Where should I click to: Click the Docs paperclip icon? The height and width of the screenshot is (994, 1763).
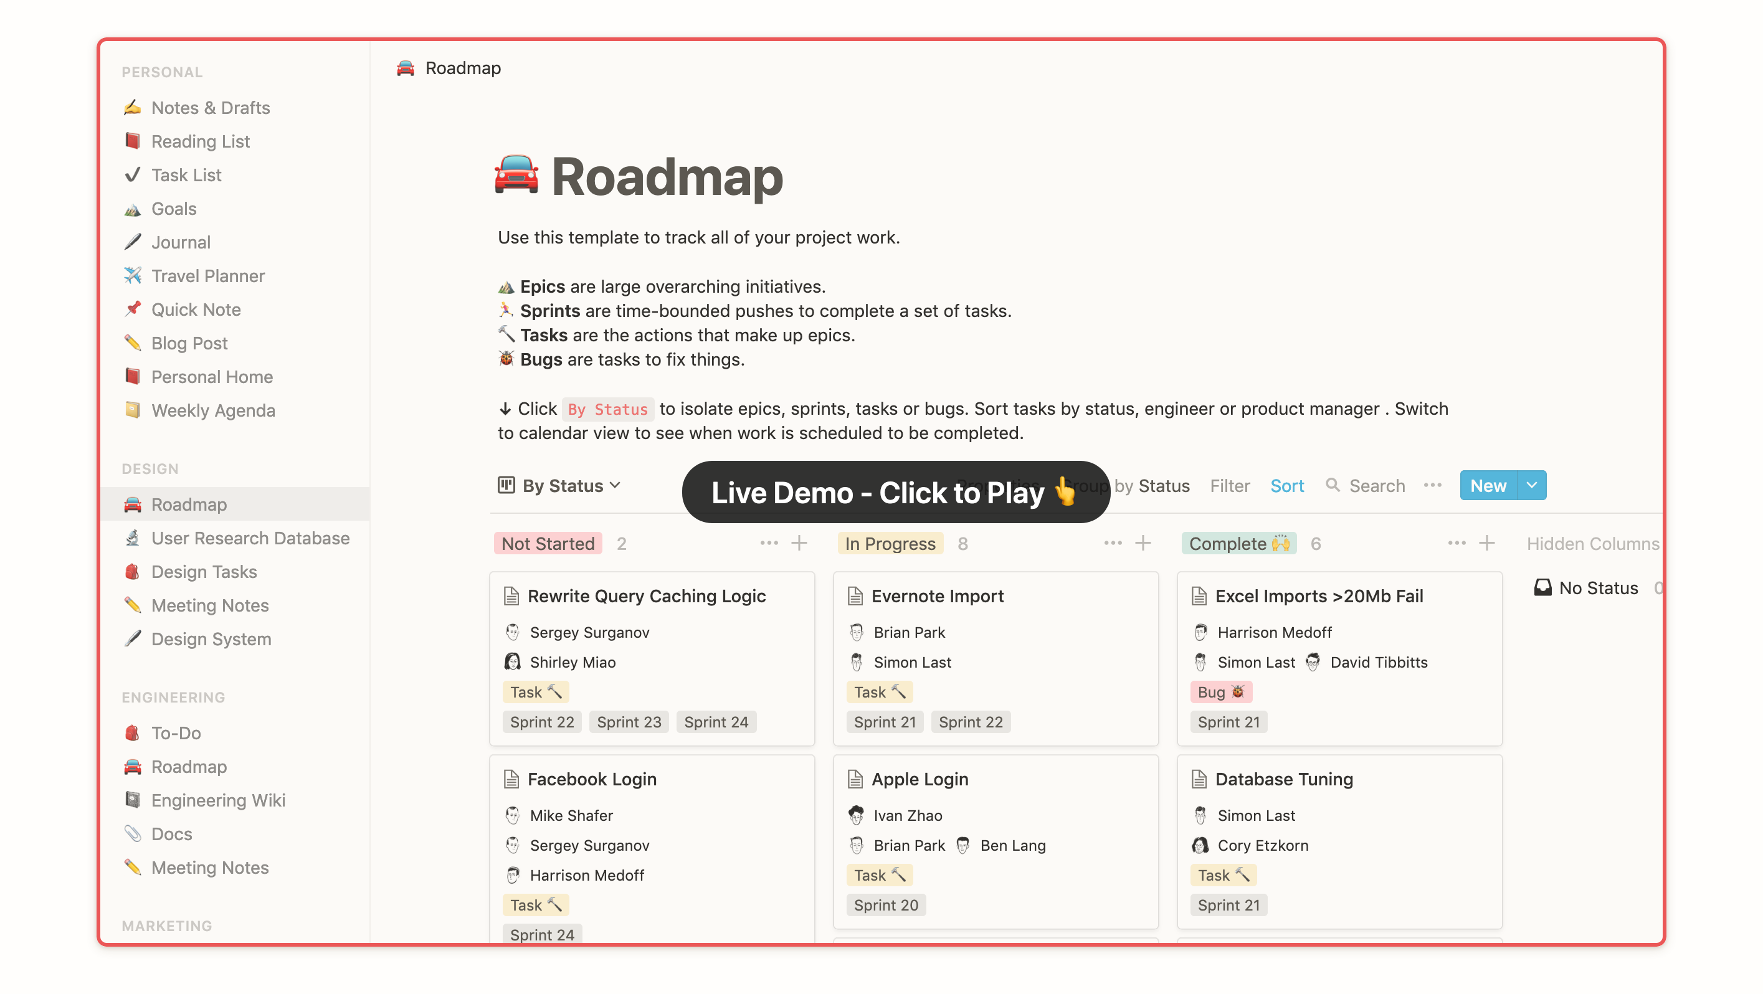coord(133,833)
